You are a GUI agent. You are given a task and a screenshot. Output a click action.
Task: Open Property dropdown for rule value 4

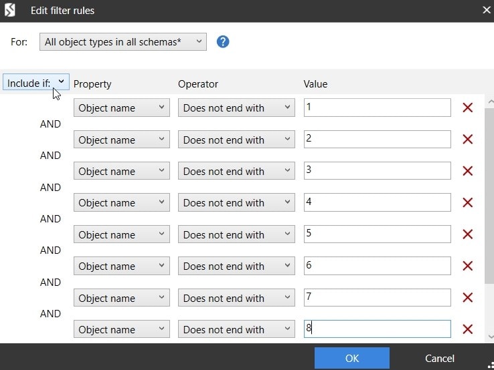[x=122, y=202]
